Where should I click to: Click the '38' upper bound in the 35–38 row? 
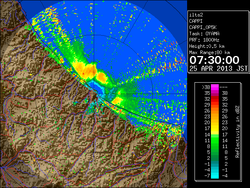[225, 93]
